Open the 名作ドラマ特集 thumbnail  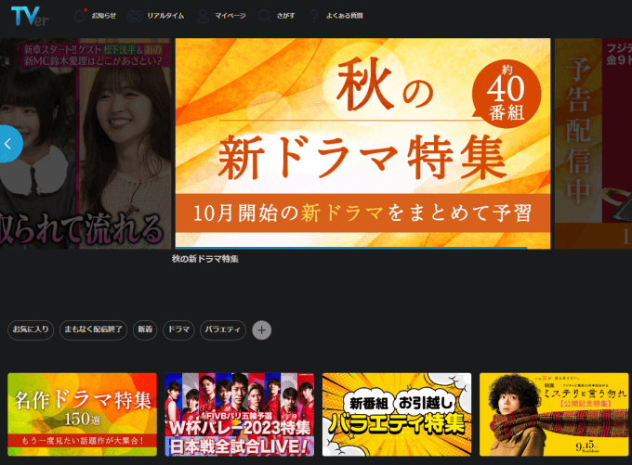(x=83, y=414)
